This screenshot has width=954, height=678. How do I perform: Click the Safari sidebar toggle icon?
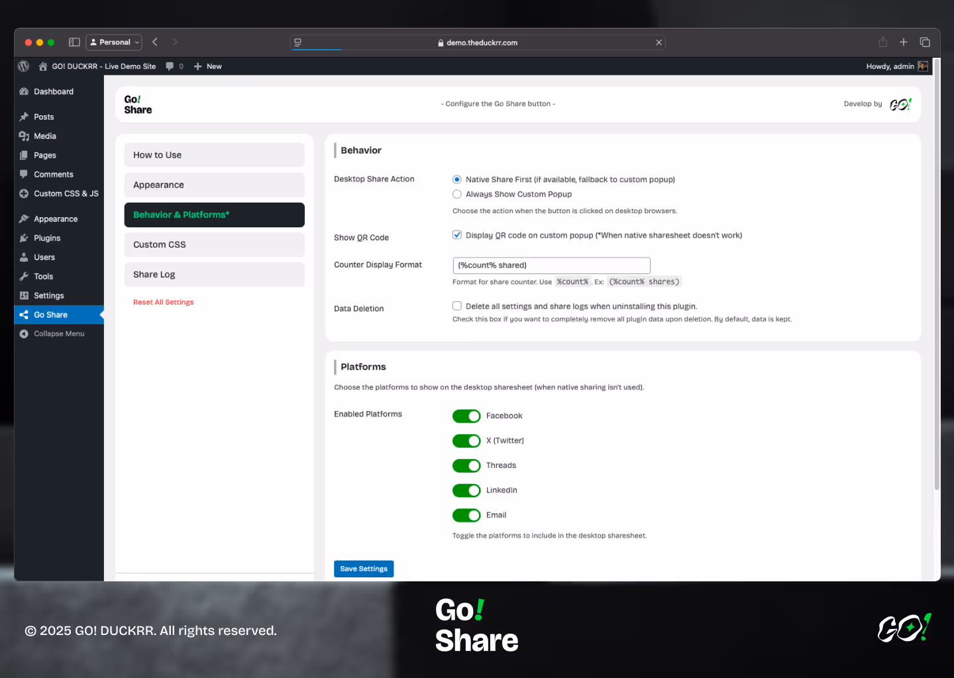click(74, 42)
